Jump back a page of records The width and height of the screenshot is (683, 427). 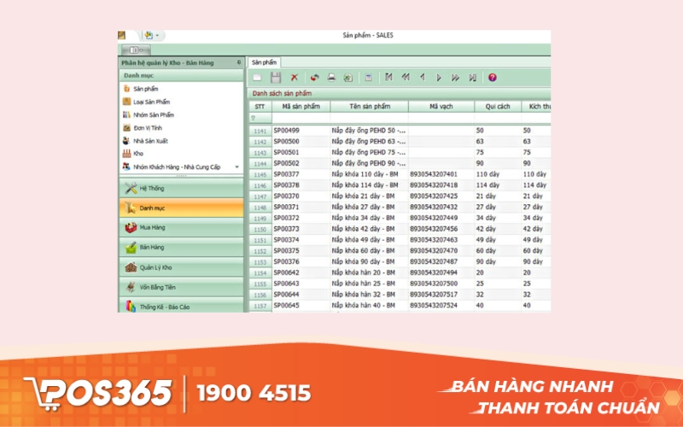coord(406,78)
